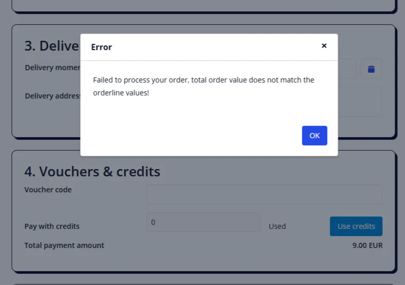The image size is (405, 285).
Task: Click the 'Pay with credits' label
Action: pos(52,226)
